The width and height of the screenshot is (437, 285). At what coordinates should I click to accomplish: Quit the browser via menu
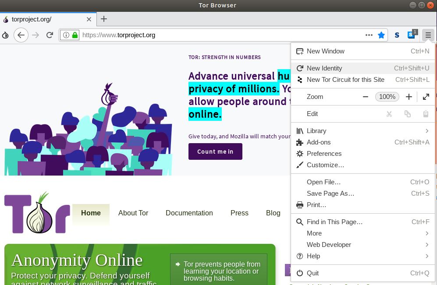pyautogui.click(x=362, y=273)
